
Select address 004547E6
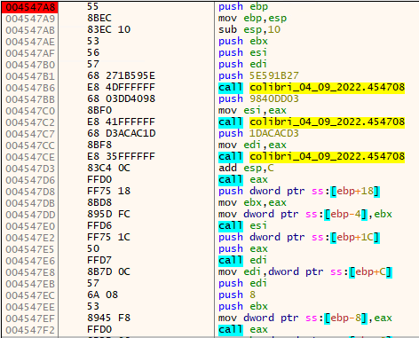click(x=30, y=261)
